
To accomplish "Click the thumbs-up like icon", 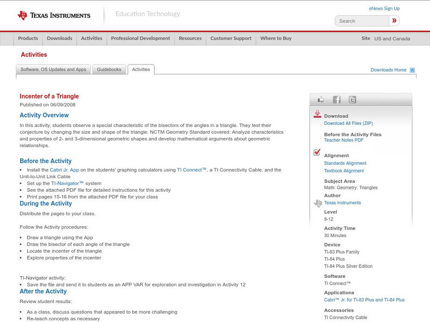I will (x=320, y=100).
